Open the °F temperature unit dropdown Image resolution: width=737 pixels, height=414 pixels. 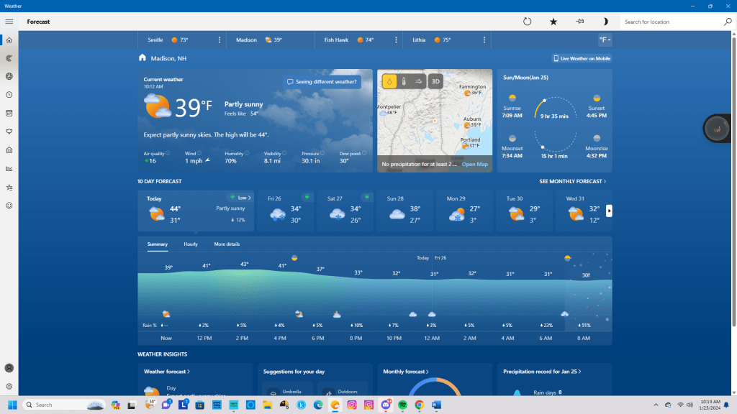(603, 40)
